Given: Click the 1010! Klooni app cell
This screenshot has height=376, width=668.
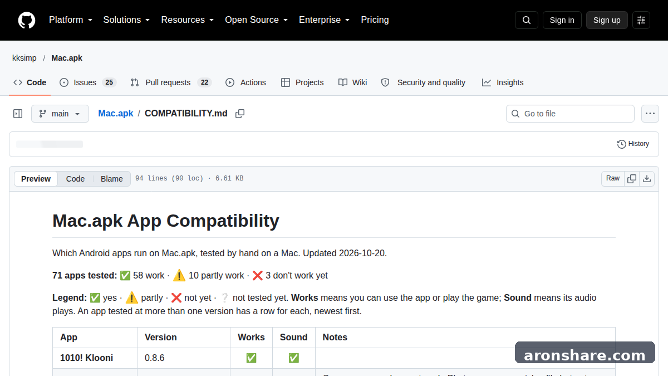Looking at the screenshot, I should [95, 358].
